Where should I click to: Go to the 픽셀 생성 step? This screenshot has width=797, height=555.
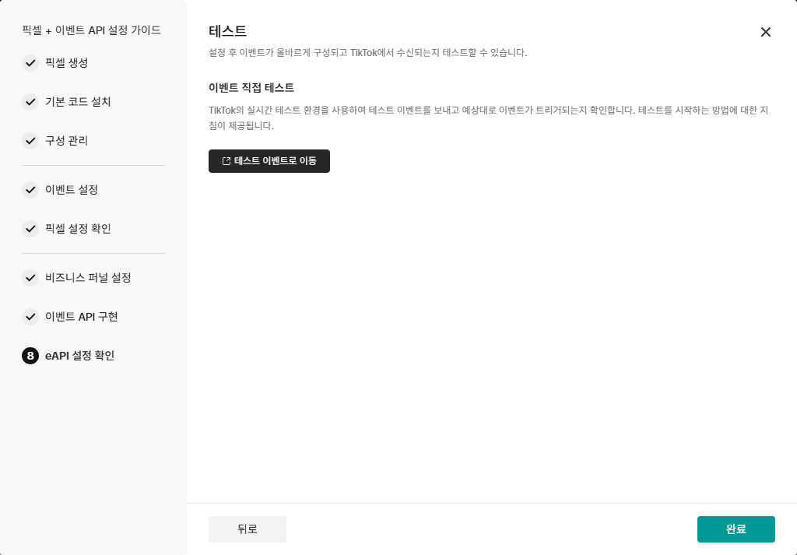click(x=67, y=63)
